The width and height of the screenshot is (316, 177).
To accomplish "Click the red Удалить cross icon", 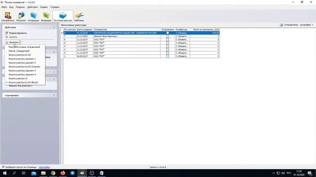I will pyautogui.click(x=6, y=37).
